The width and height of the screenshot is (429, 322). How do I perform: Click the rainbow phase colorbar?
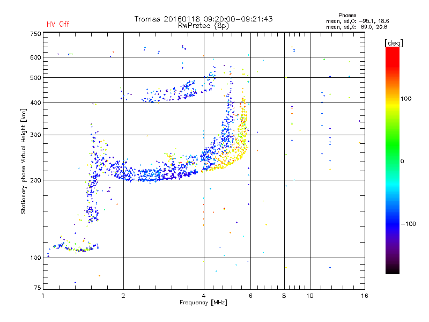[393, 160]
